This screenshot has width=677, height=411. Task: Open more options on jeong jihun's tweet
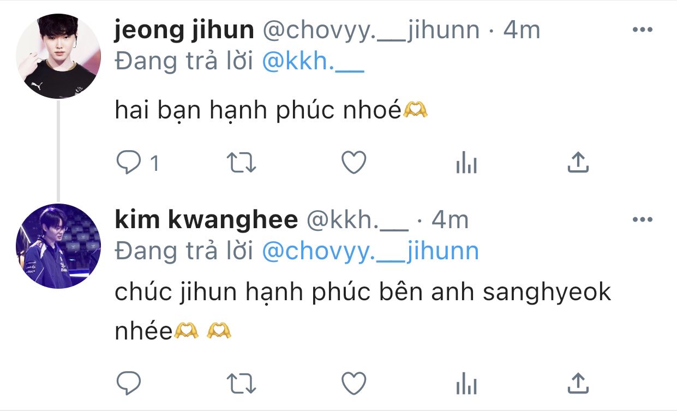pyautogui.click(x=642, y=30)
